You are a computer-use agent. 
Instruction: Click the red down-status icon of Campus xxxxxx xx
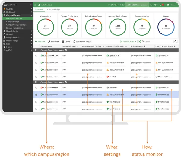pyautogui.click(x=42, y=87)
